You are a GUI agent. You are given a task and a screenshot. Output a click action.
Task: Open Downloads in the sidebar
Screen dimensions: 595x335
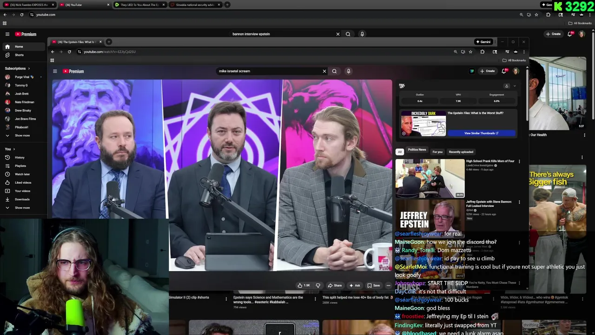[x=23, y=199]
